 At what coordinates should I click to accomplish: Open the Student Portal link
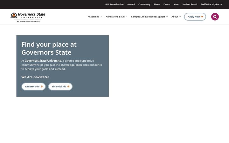point(190,4)
